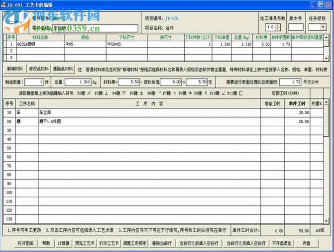Screen dimensions: 334x252
Task: Click the 总重 field showing 1.310
Action: [78, 82]
